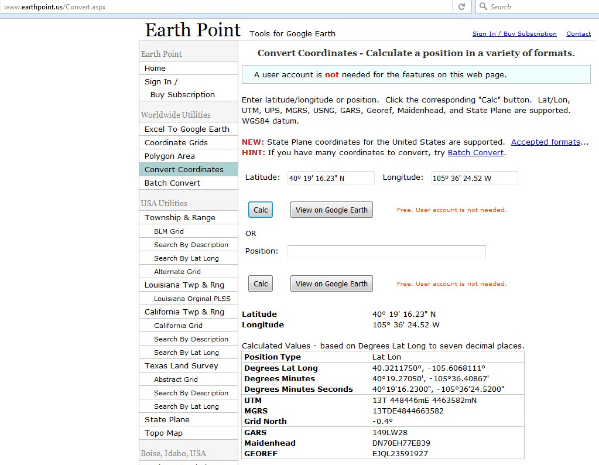
Task: Open California Twp & Rng page
Action: pos(189,312)
